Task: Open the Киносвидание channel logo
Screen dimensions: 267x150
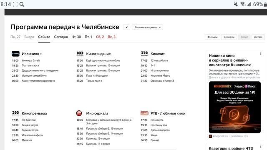Action: pos(80,54)
